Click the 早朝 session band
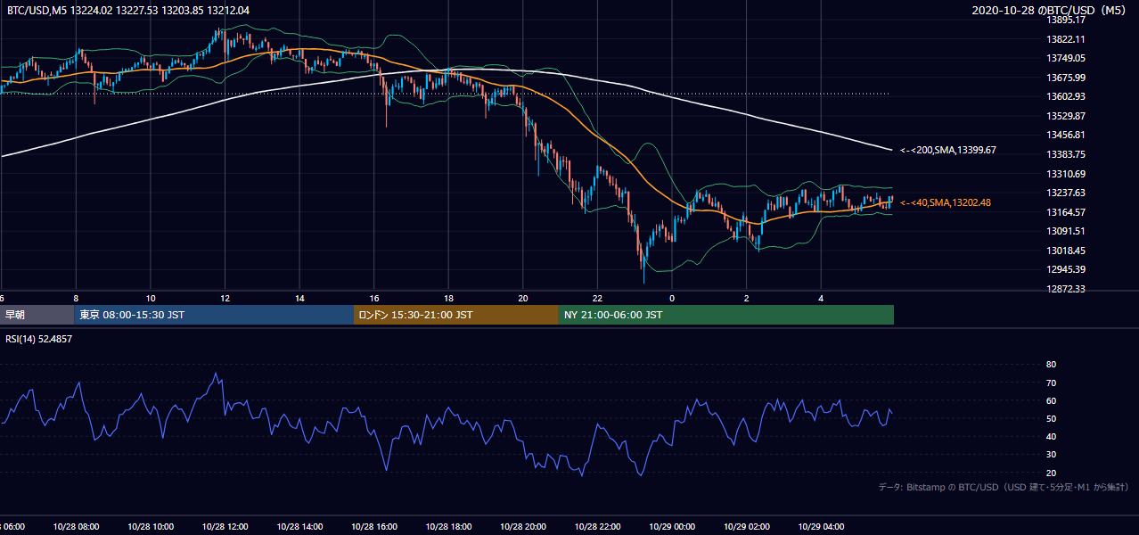Image resolution: width=1139 pixels, height=535 pixels. 37,315
